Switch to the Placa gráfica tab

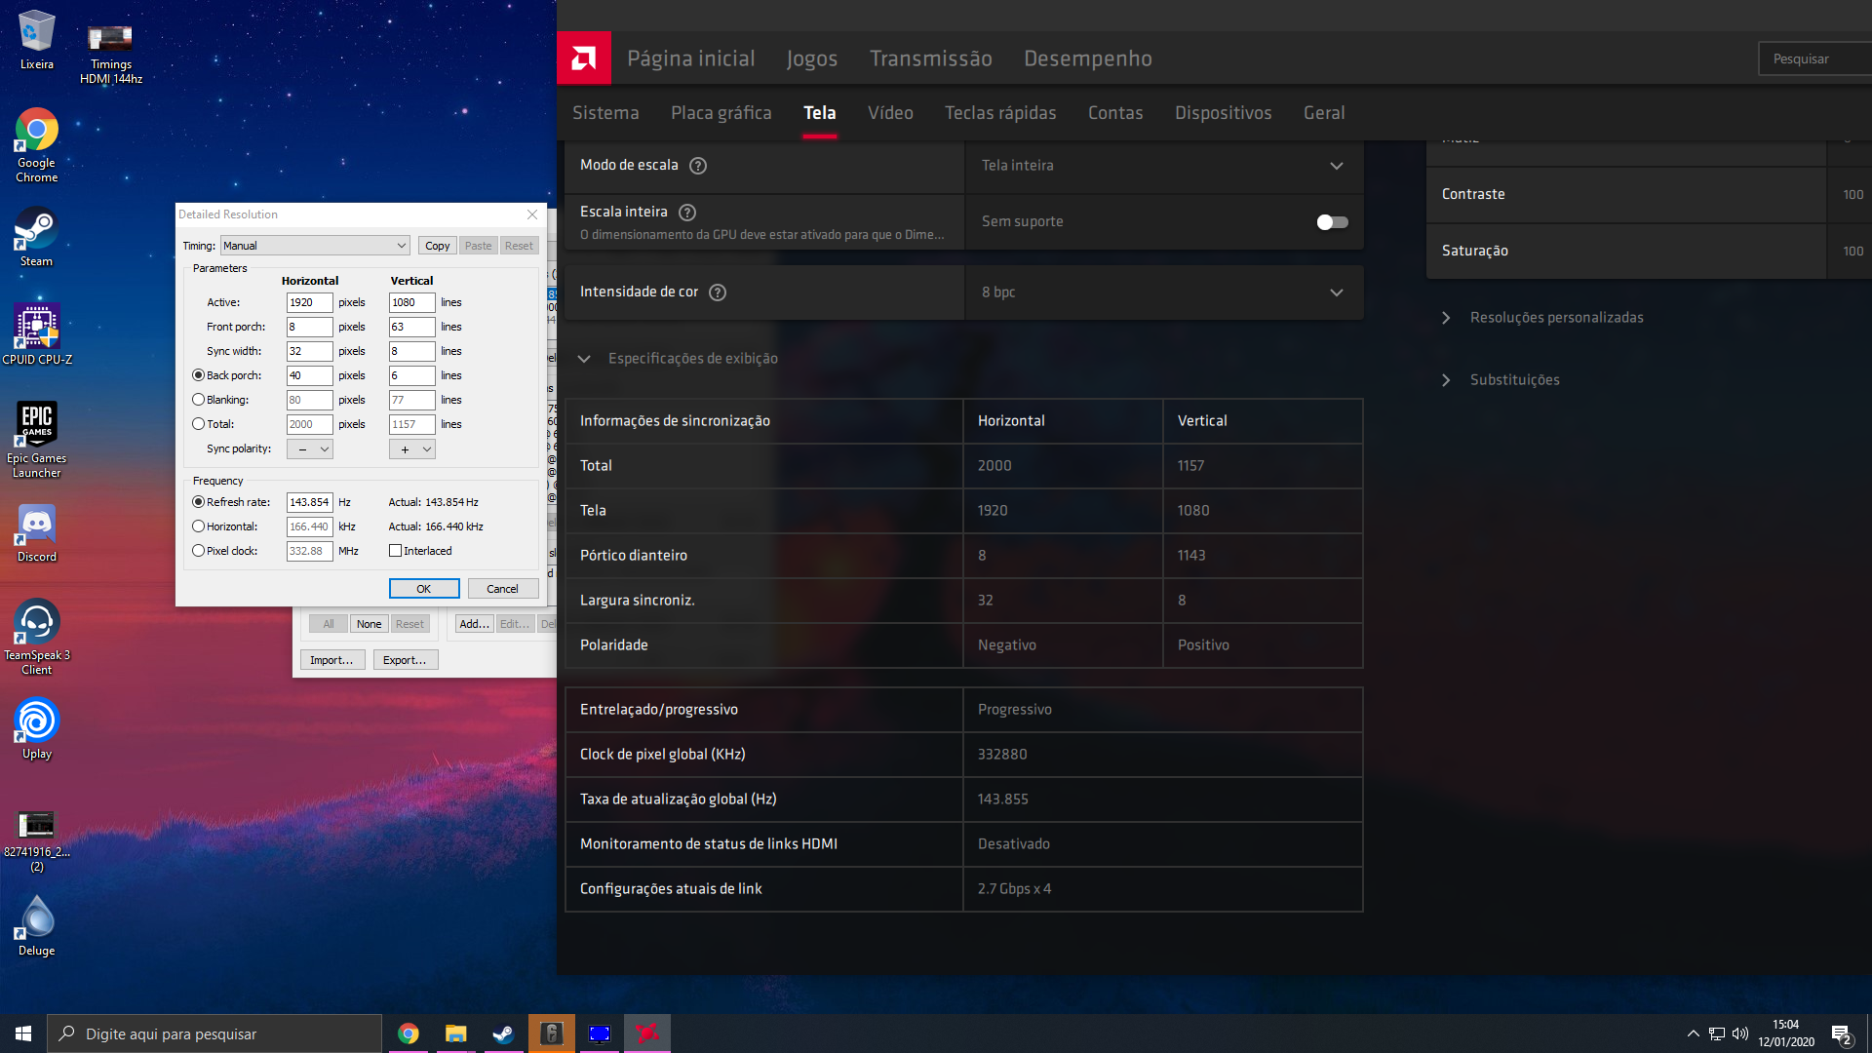coord(721,113)
